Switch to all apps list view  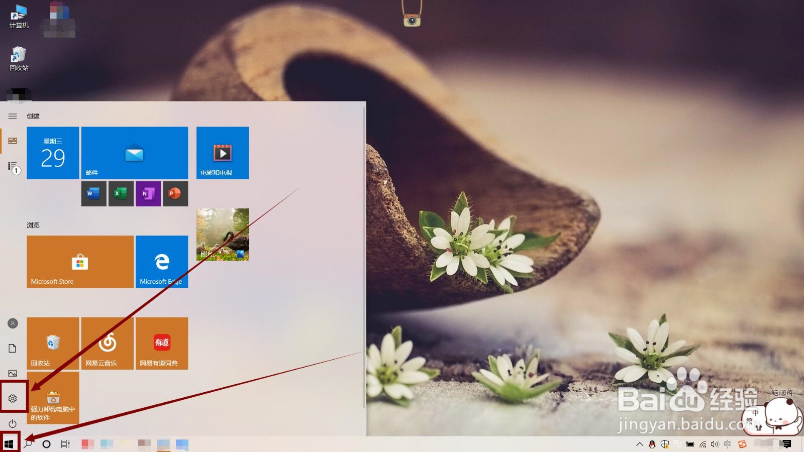[x=13, y=167]
